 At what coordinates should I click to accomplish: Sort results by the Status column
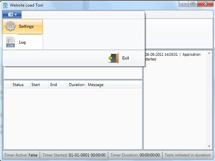pyautogui.click(x=20, y=85)
